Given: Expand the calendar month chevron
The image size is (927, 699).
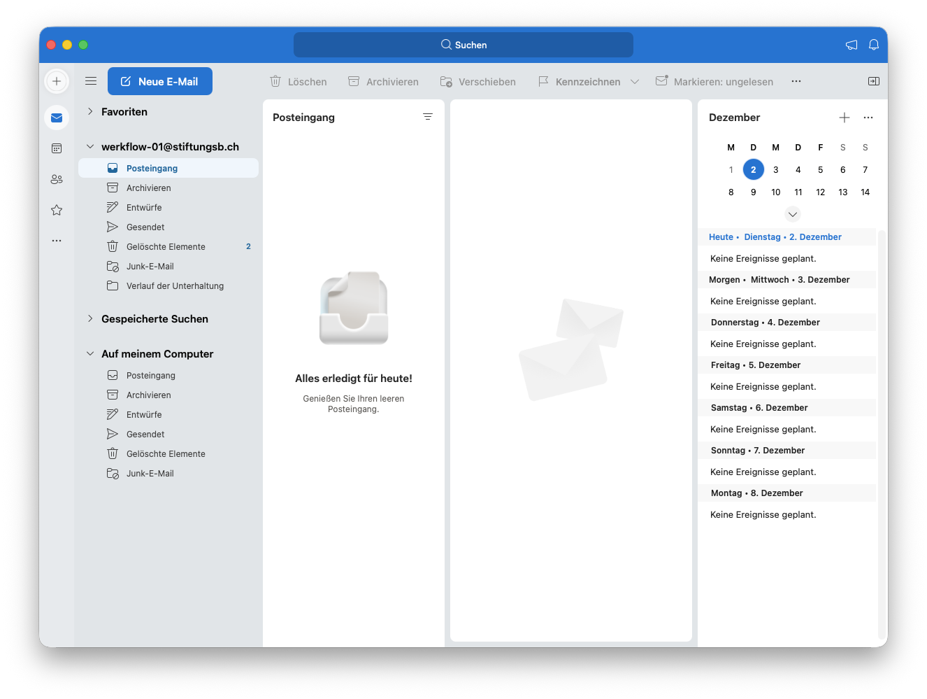Looking at the screenshot, I should click(792, 214).
